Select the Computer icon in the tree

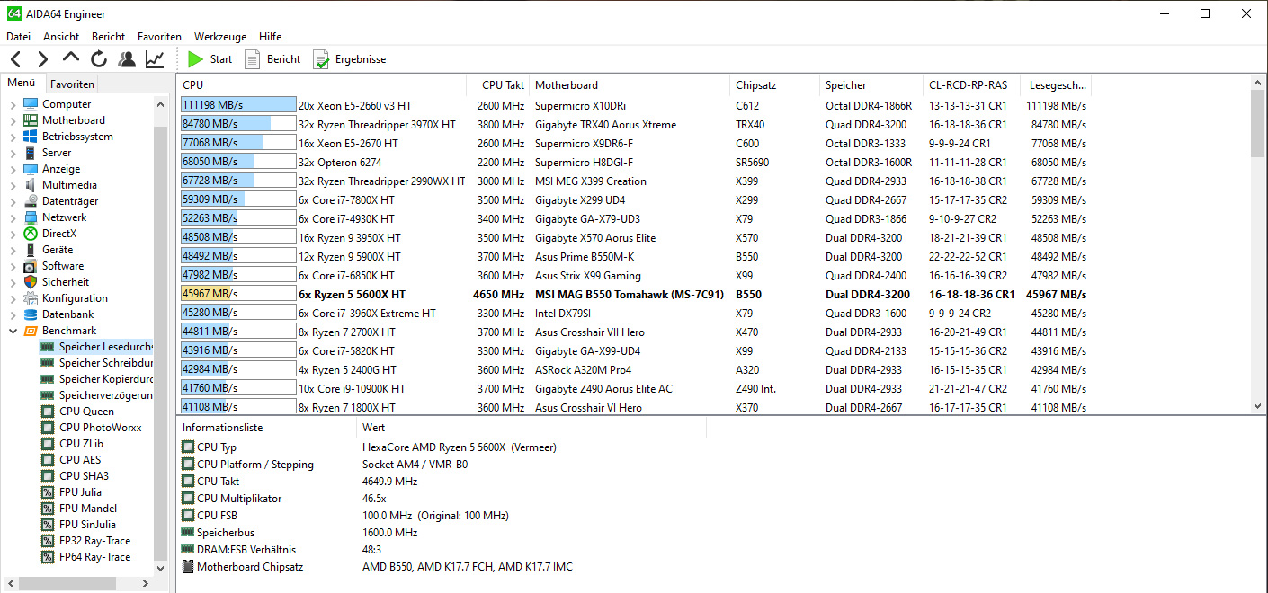coord(31,104)
